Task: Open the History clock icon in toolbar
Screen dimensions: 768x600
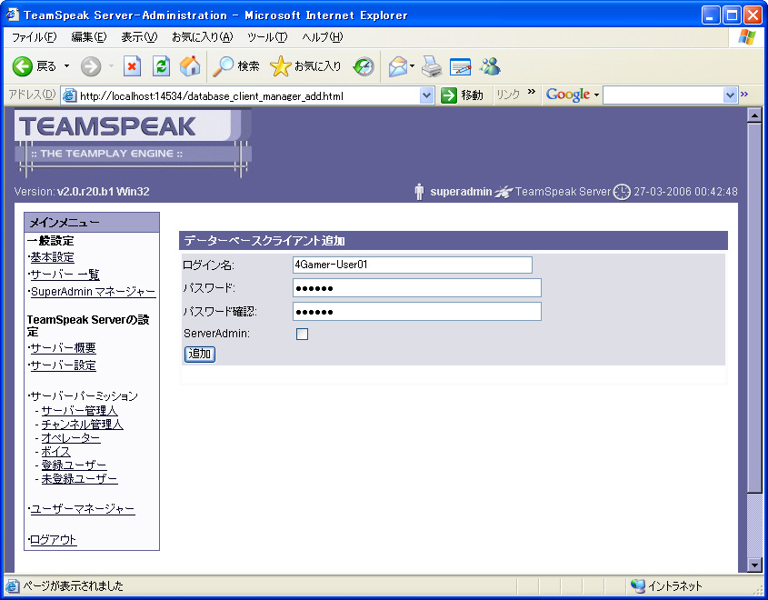Action: (364, 66)
